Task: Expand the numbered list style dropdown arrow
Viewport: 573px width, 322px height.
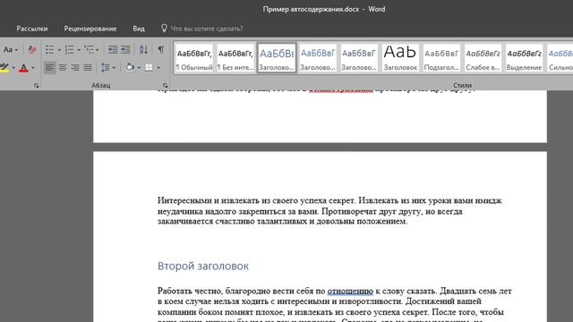Action: tap(79, 50)
